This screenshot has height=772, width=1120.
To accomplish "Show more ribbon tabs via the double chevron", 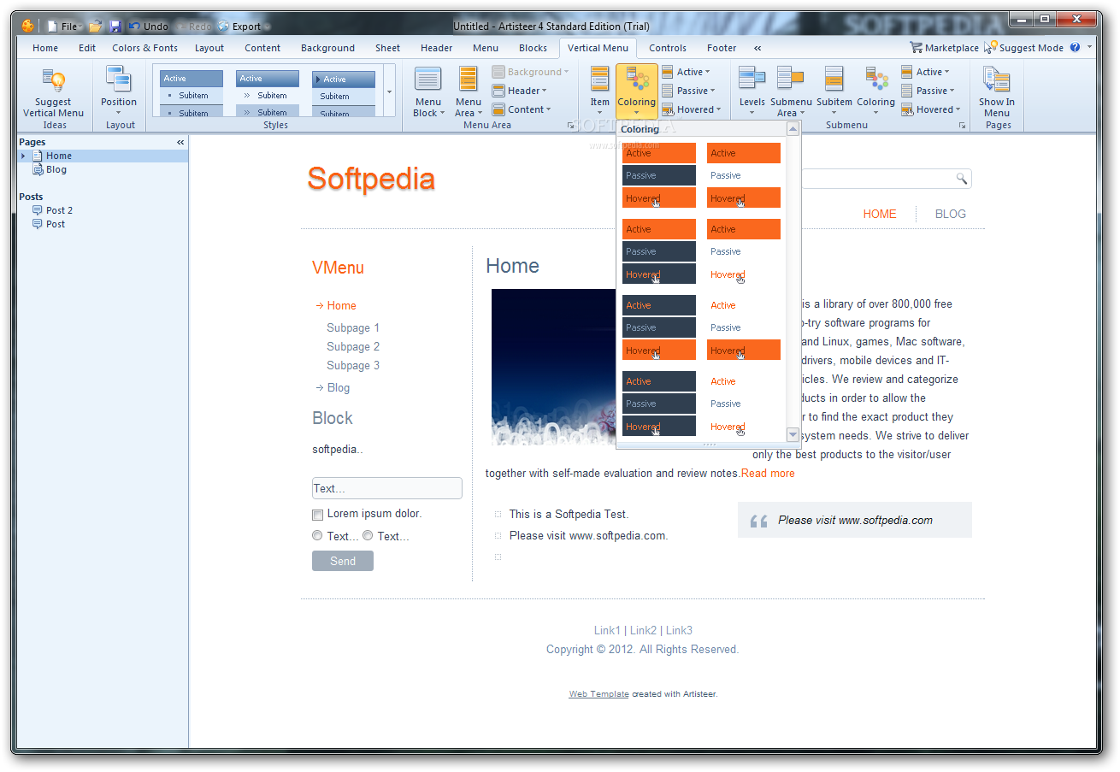I will pos(757,48).
